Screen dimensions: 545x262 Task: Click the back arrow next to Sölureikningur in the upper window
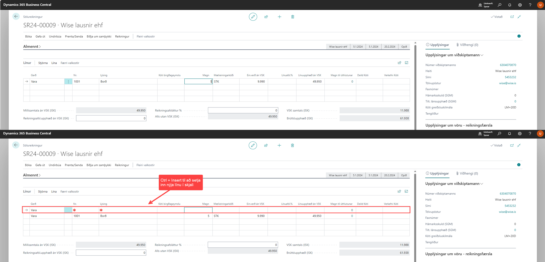[x=16, y=17]
